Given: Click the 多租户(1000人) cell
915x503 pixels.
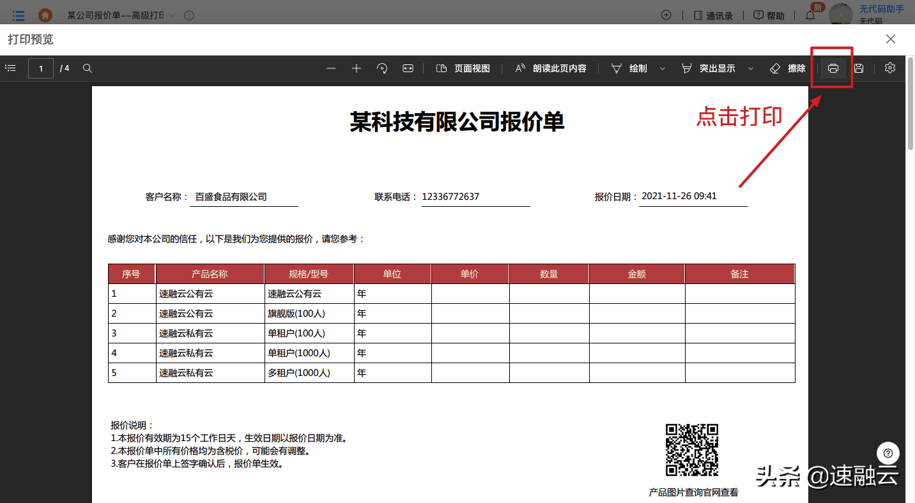Looking at the screenshot, I should coord(309,373).
